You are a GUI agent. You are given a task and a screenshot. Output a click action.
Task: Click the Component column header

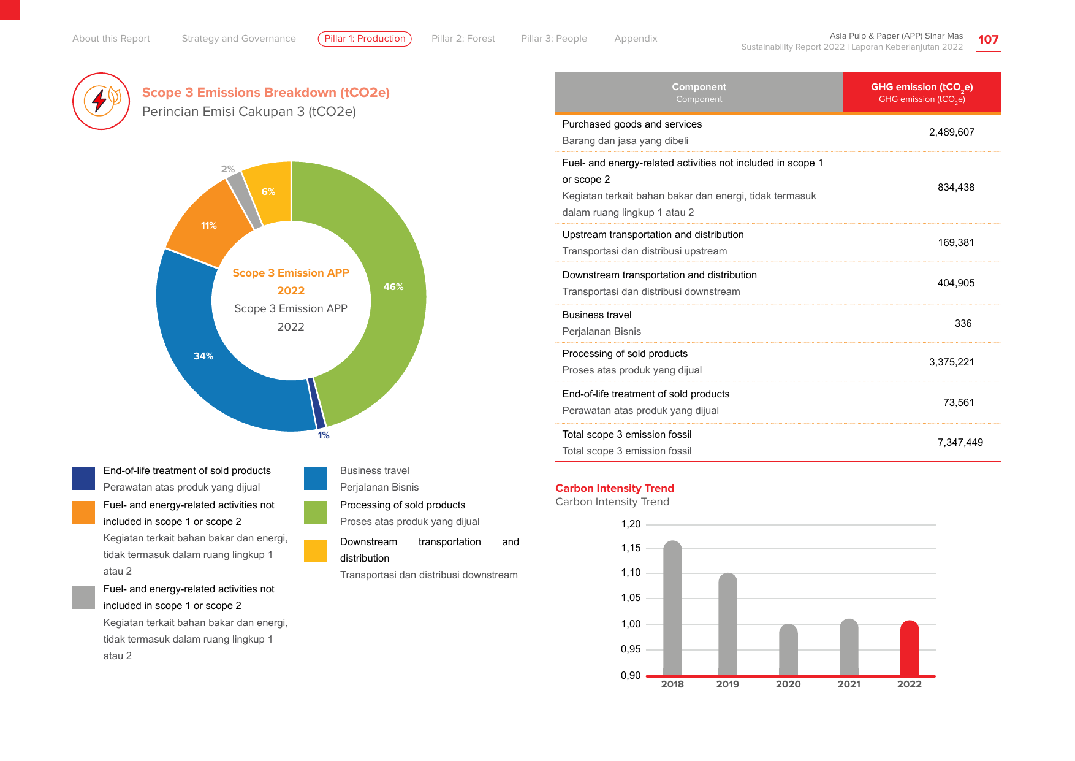[699, 92]
